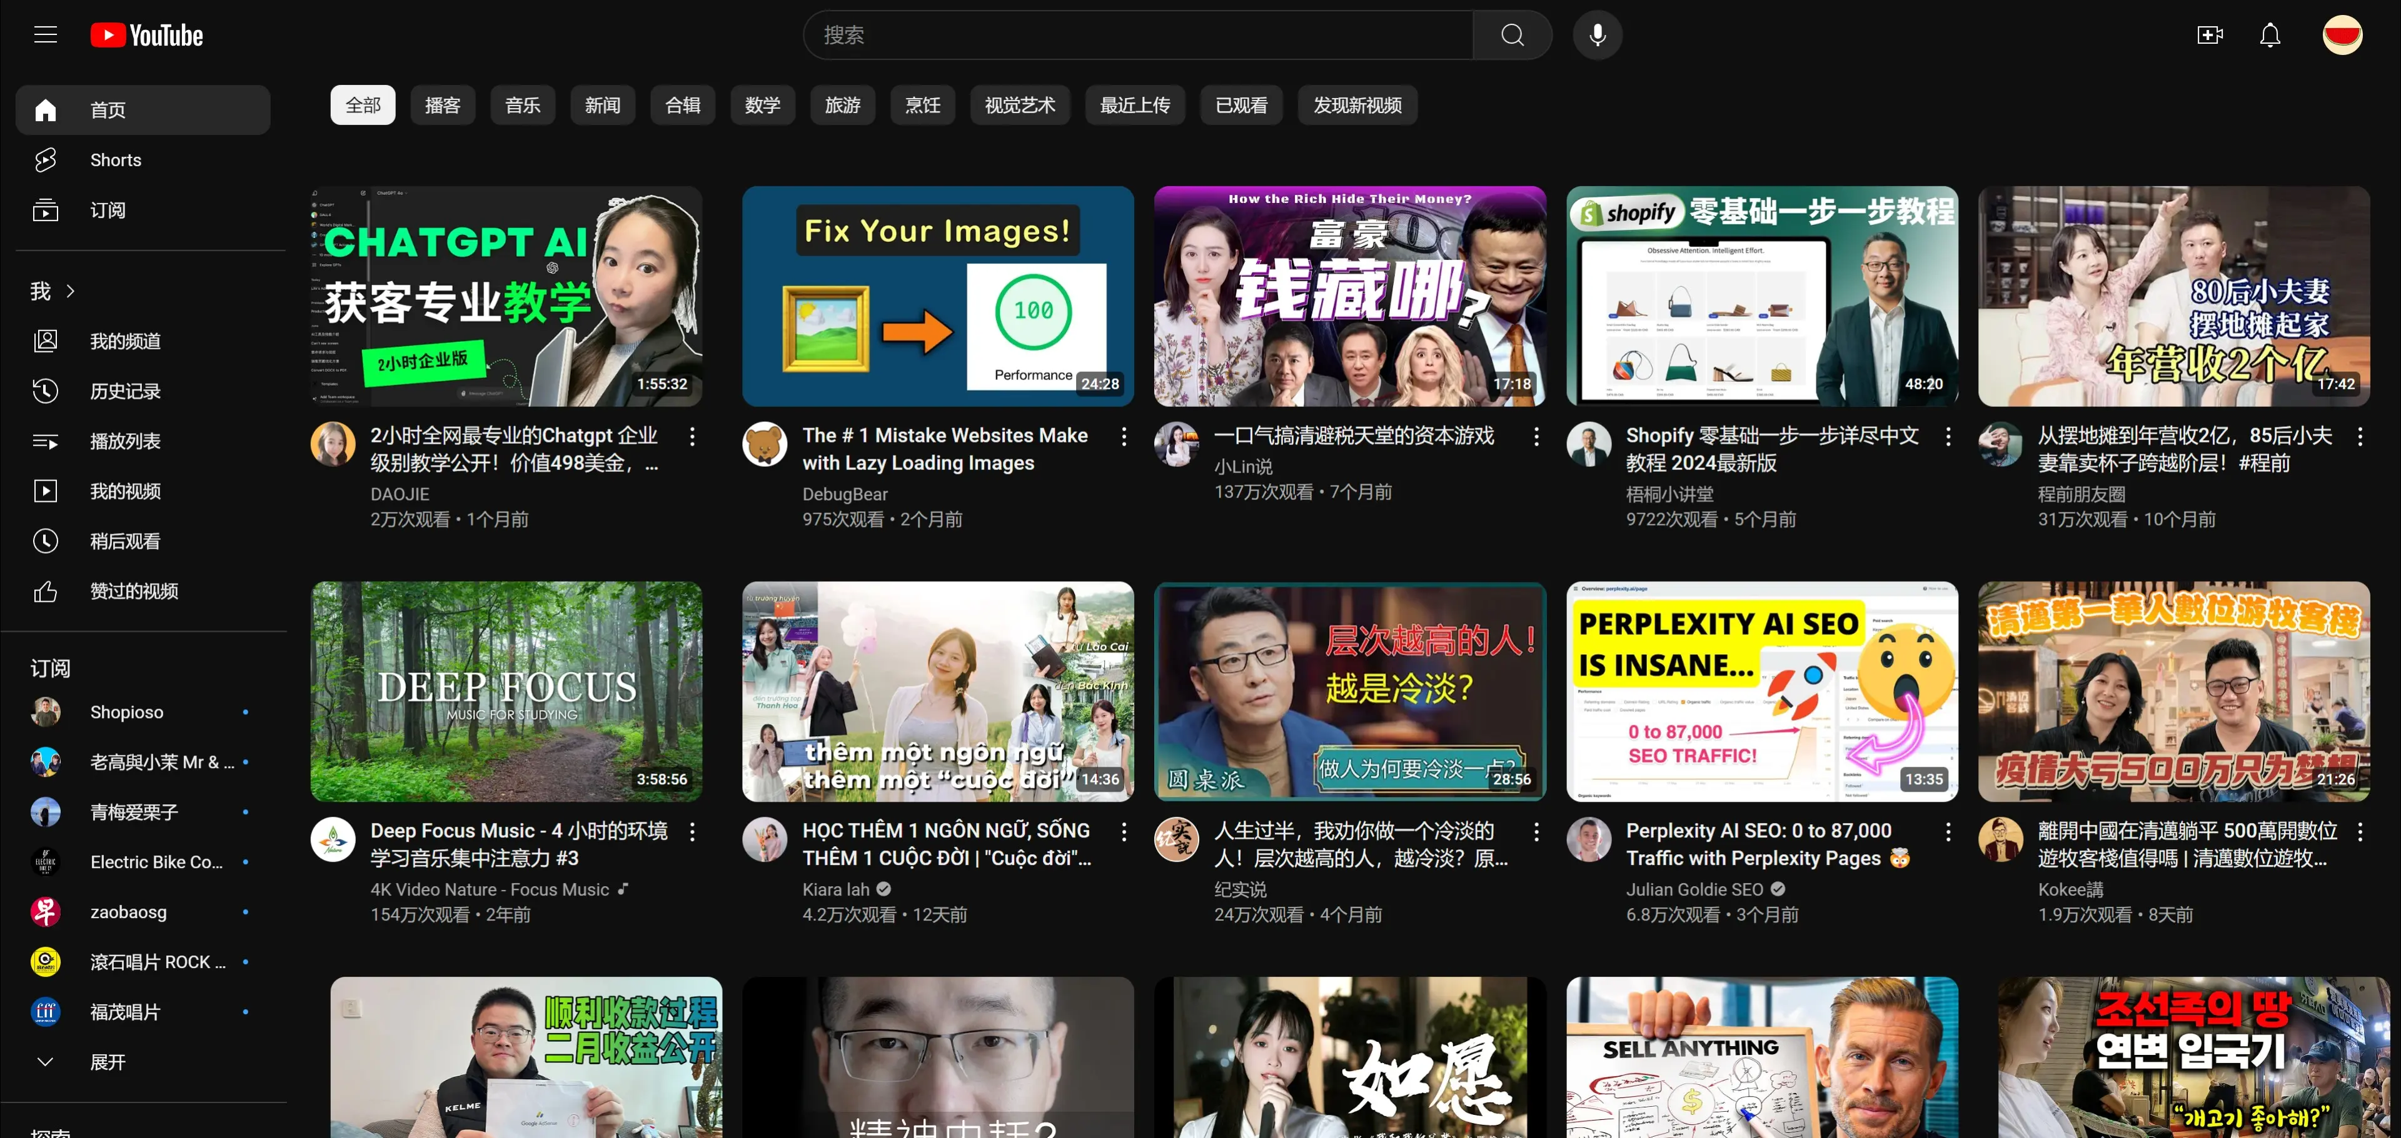Open the account avatar menu
This screenshot has height=1138, width=2401.
[2342, 36]
